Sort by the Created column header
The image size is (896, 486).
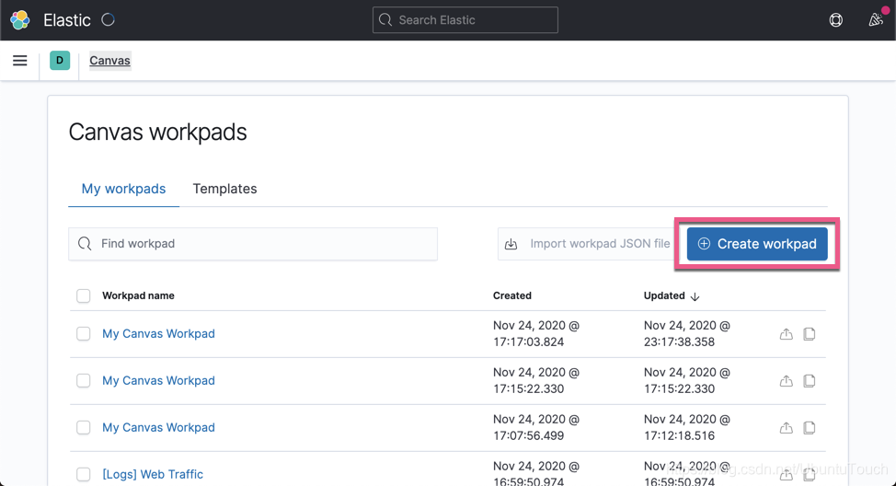(x=512, y=295)
